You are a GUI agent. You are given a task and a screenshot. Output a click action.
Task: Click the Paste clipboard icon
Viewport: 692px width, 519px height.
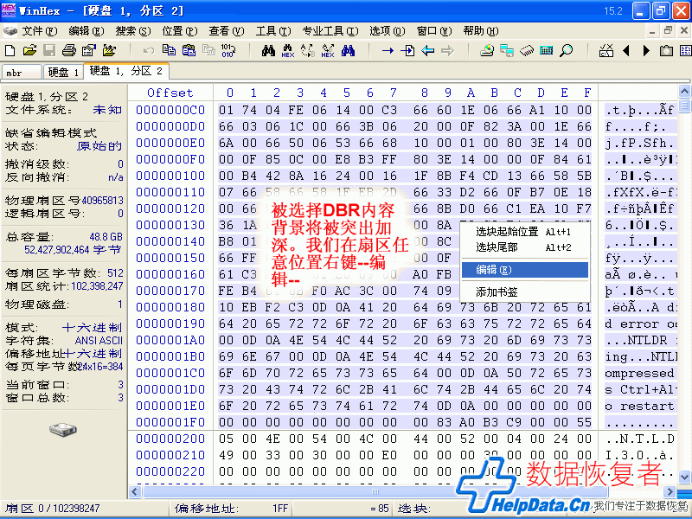[x=189, y=51]
